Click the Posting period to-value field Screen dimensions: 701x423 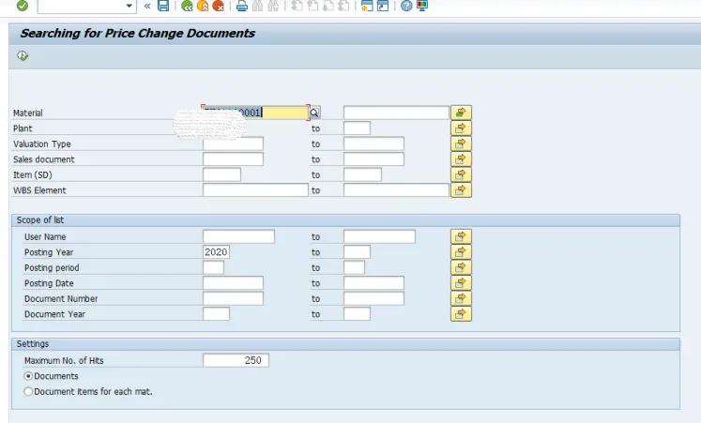(x=354, y=267)
